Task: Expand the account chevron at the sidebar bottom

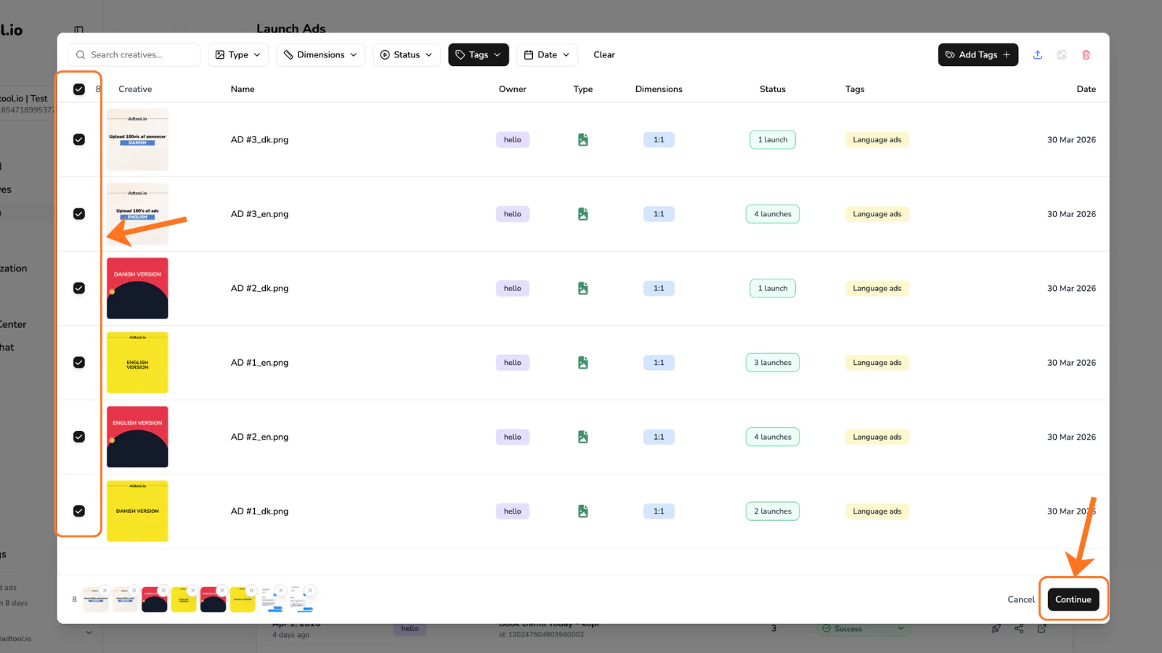Action: click(x=89, y=632)
